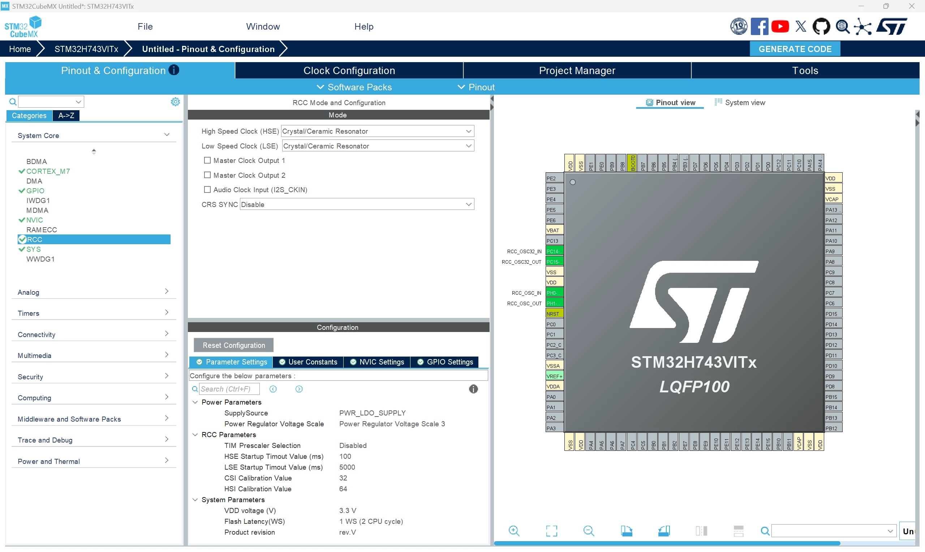Click the pin search magnifier icon
Image resolution: width=925 pixels, height=552 pixels.
point(765,531)
